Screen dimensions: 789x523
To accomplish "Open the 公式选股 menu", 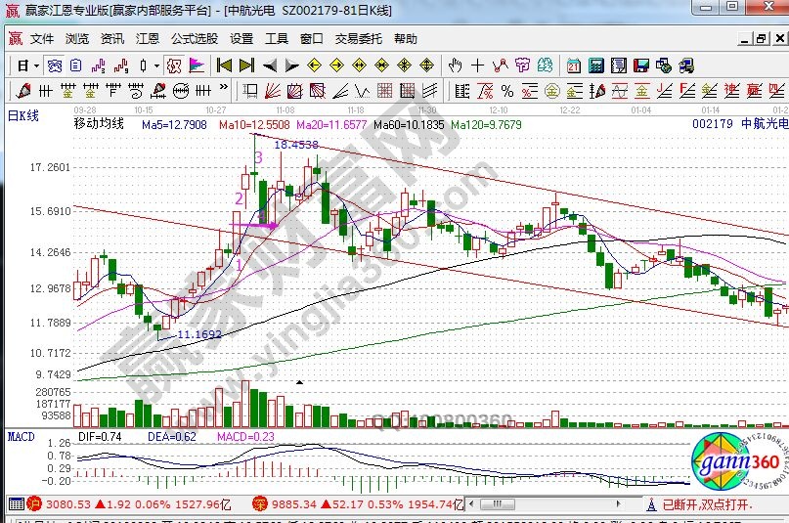I will [x=195, y=39].
